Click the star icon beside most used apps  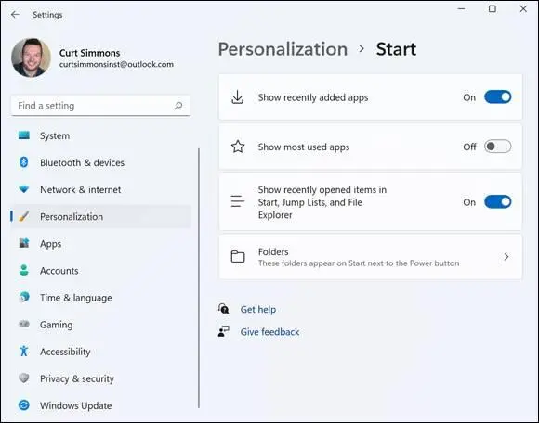(x=238, y=147)
